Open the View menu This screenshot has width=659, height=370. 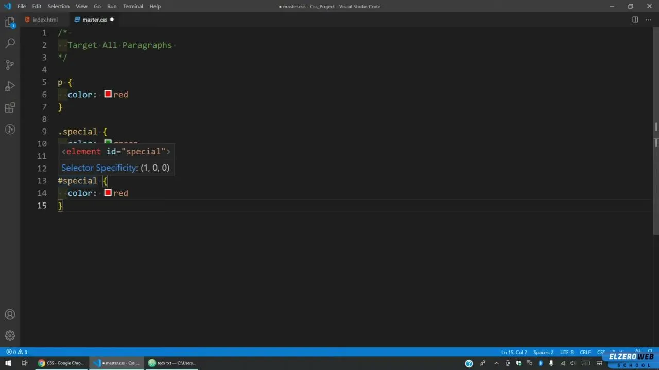(81, 6)
